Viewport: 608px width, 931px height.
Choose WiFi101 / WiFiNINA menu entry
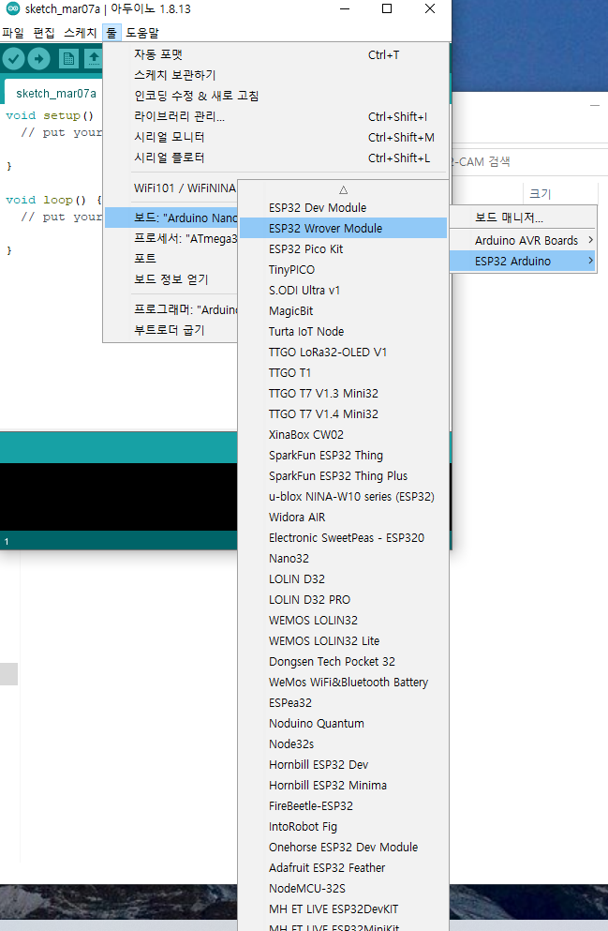click(171, 188)
